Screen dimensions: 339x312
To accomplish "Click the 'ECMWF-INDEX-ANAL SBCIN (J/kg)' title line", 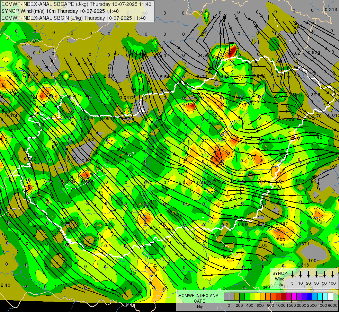I will coord(73,18).
